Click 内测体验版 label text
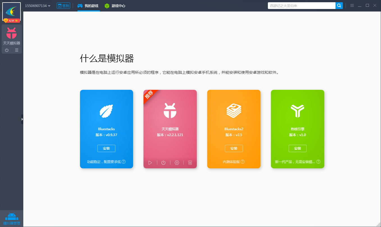This screenshot has width=381, height=227. (231, 162)
